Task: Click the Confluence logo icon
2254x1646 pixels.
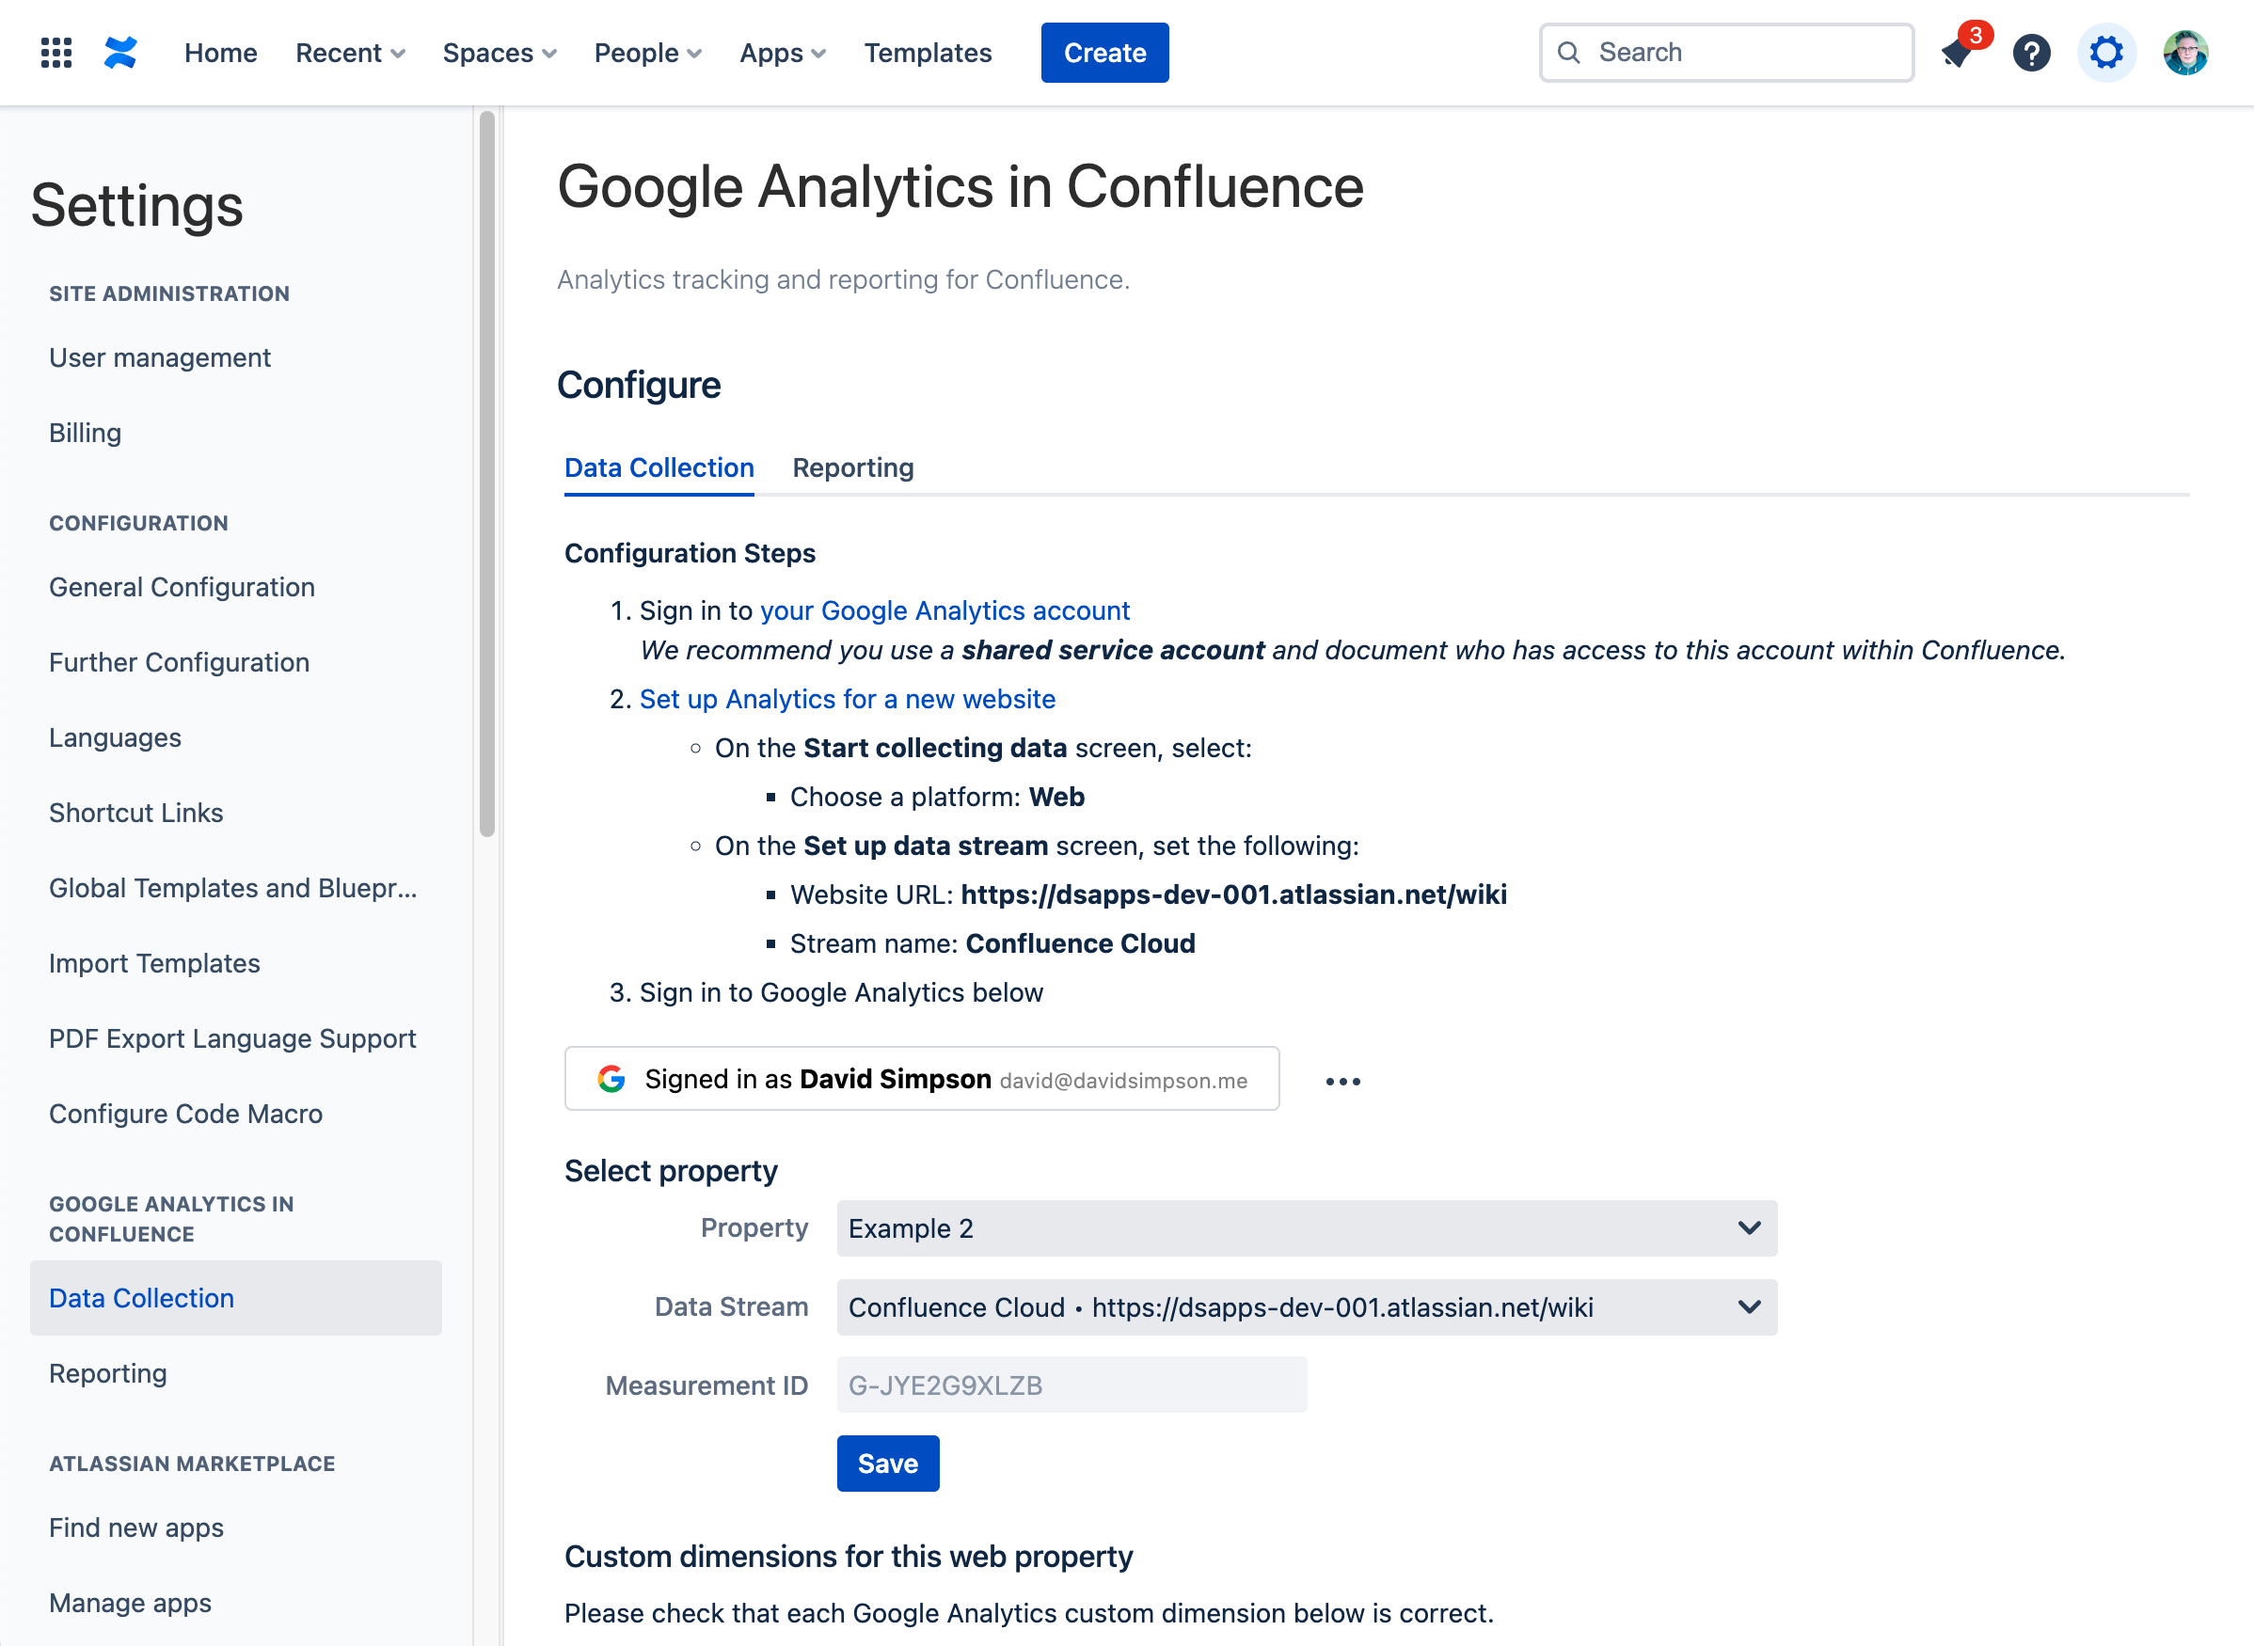Action: pyautogui.click(x=120, y=53)
